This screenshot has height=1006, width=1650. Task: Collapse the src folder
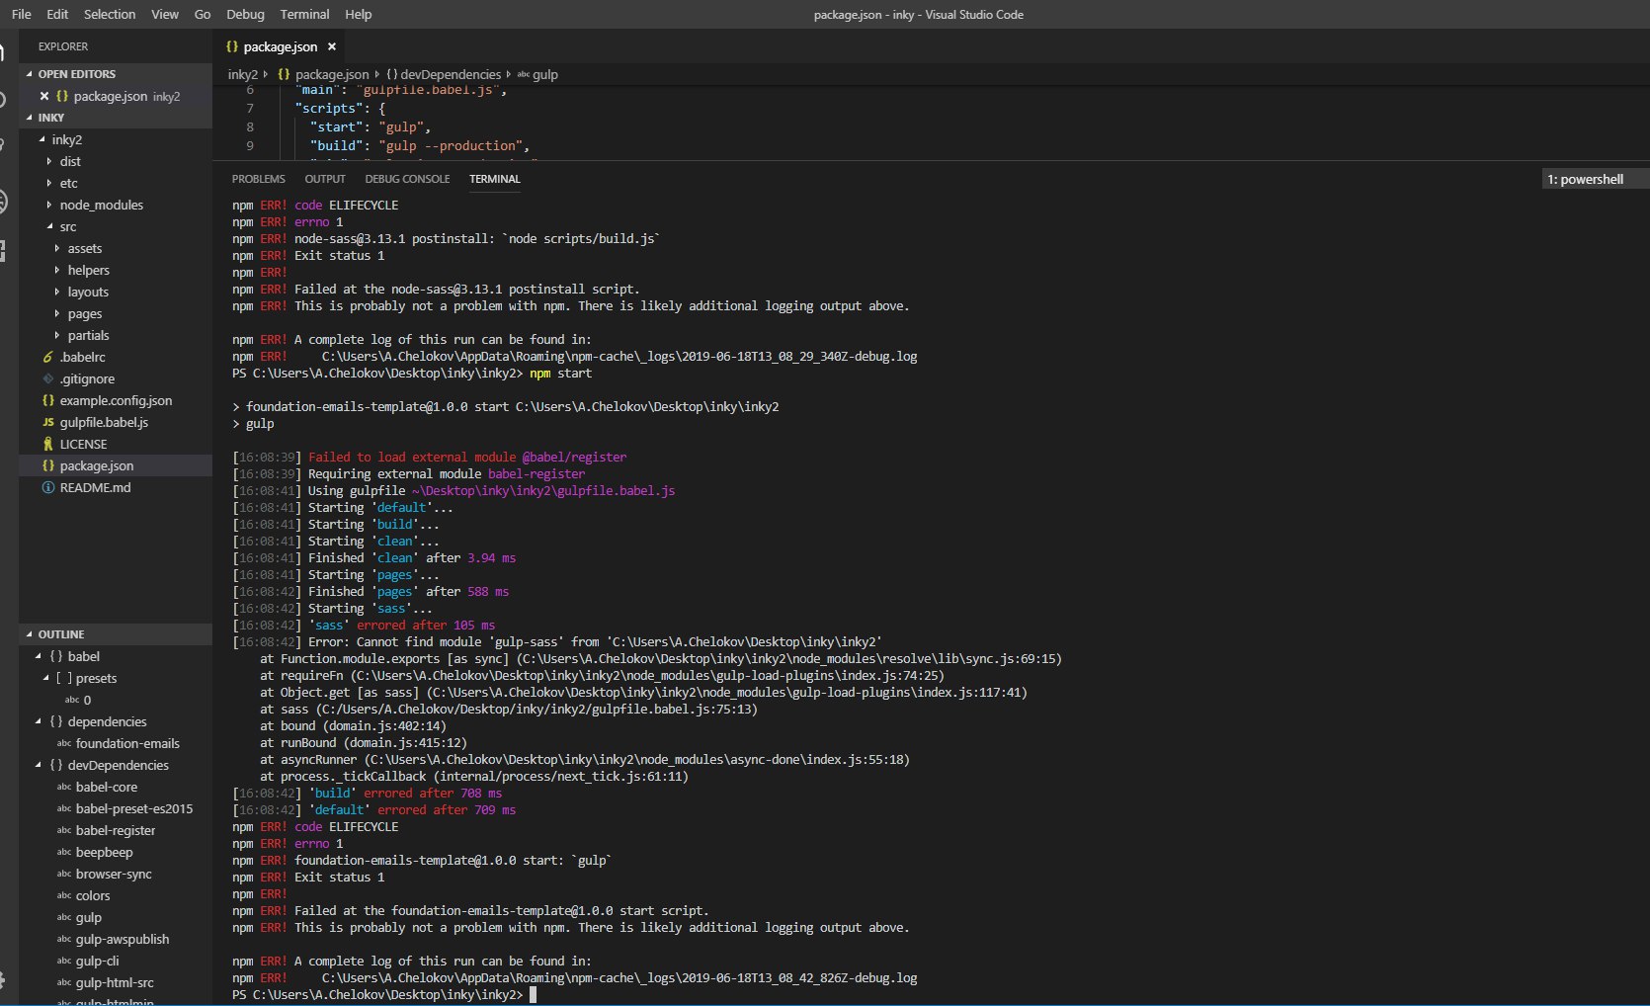coord(50,226)
